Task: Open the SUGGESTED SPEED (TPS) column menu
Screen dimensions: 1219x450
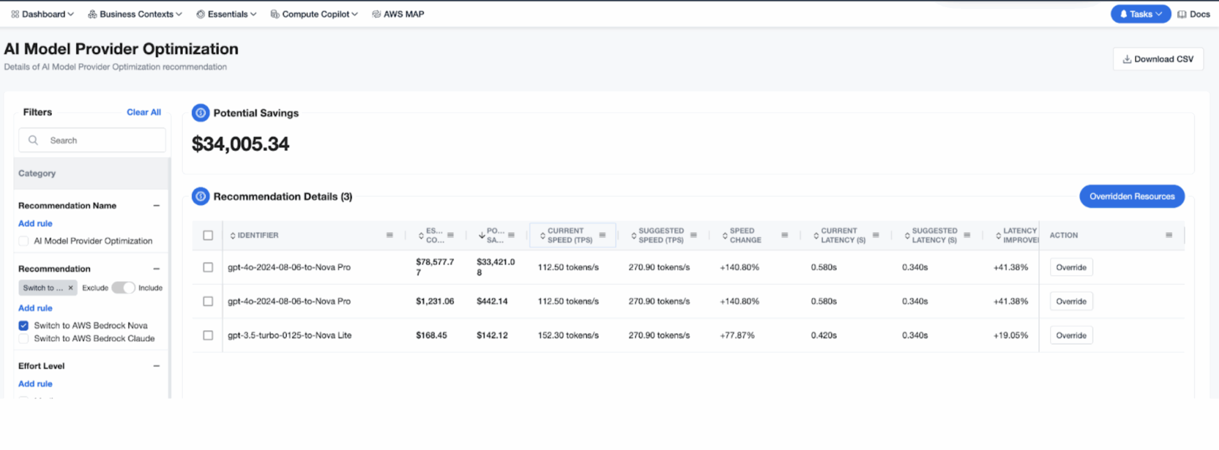Action: click(x=693, y=235)
